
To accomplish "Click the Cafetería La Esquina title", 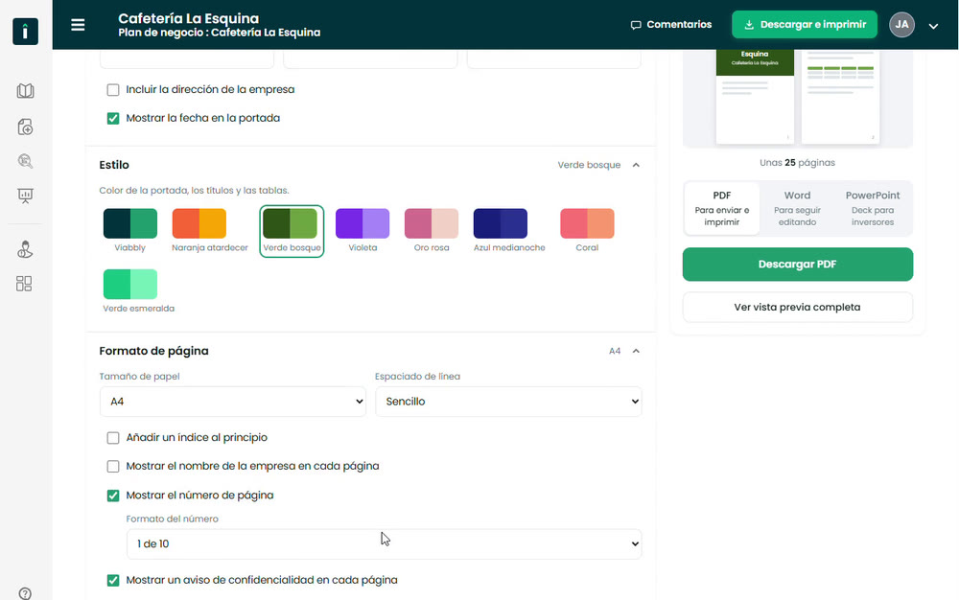I will (188, 18).
